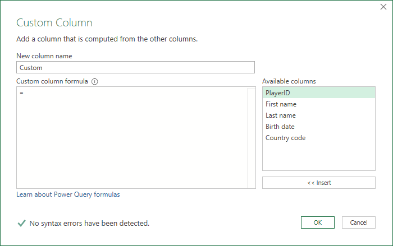
Task: Click the Custom Column dialog title
Action: (x=54, y=22)
